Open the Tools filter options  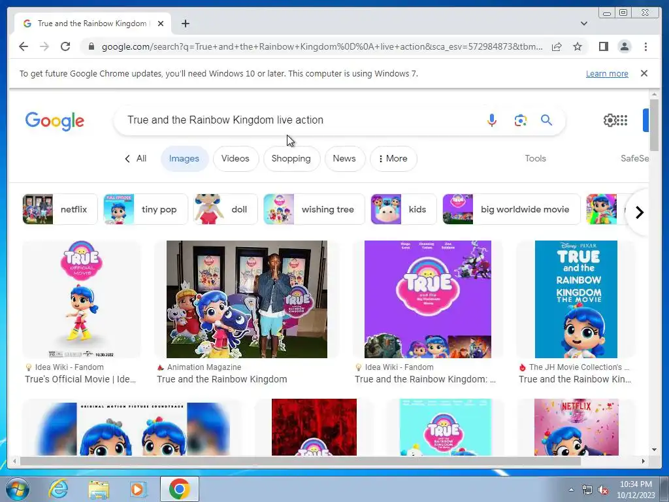535,158
